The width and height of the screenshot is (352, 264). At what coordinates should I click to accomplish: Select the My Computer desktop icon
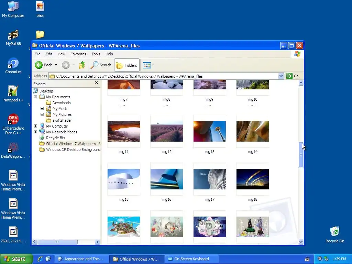[x=13, y=9]
